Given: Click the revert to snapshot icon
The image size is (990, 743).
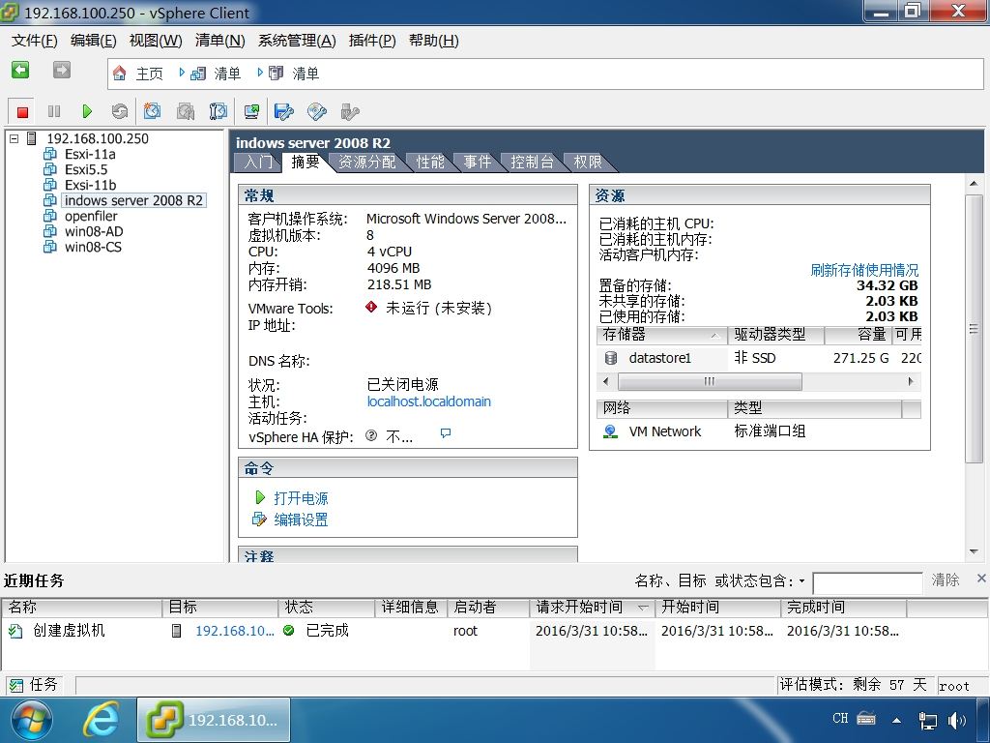Looking at the screenshot, I should click(185, 112).
